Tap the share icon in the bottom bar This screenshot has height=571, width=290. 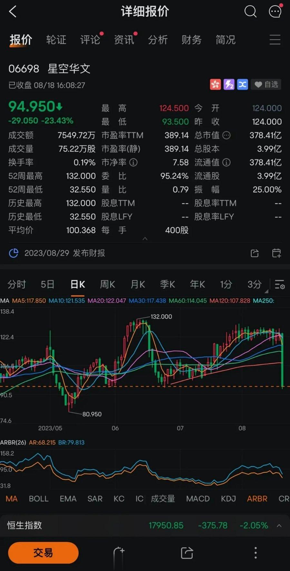(x=187, y=553)
